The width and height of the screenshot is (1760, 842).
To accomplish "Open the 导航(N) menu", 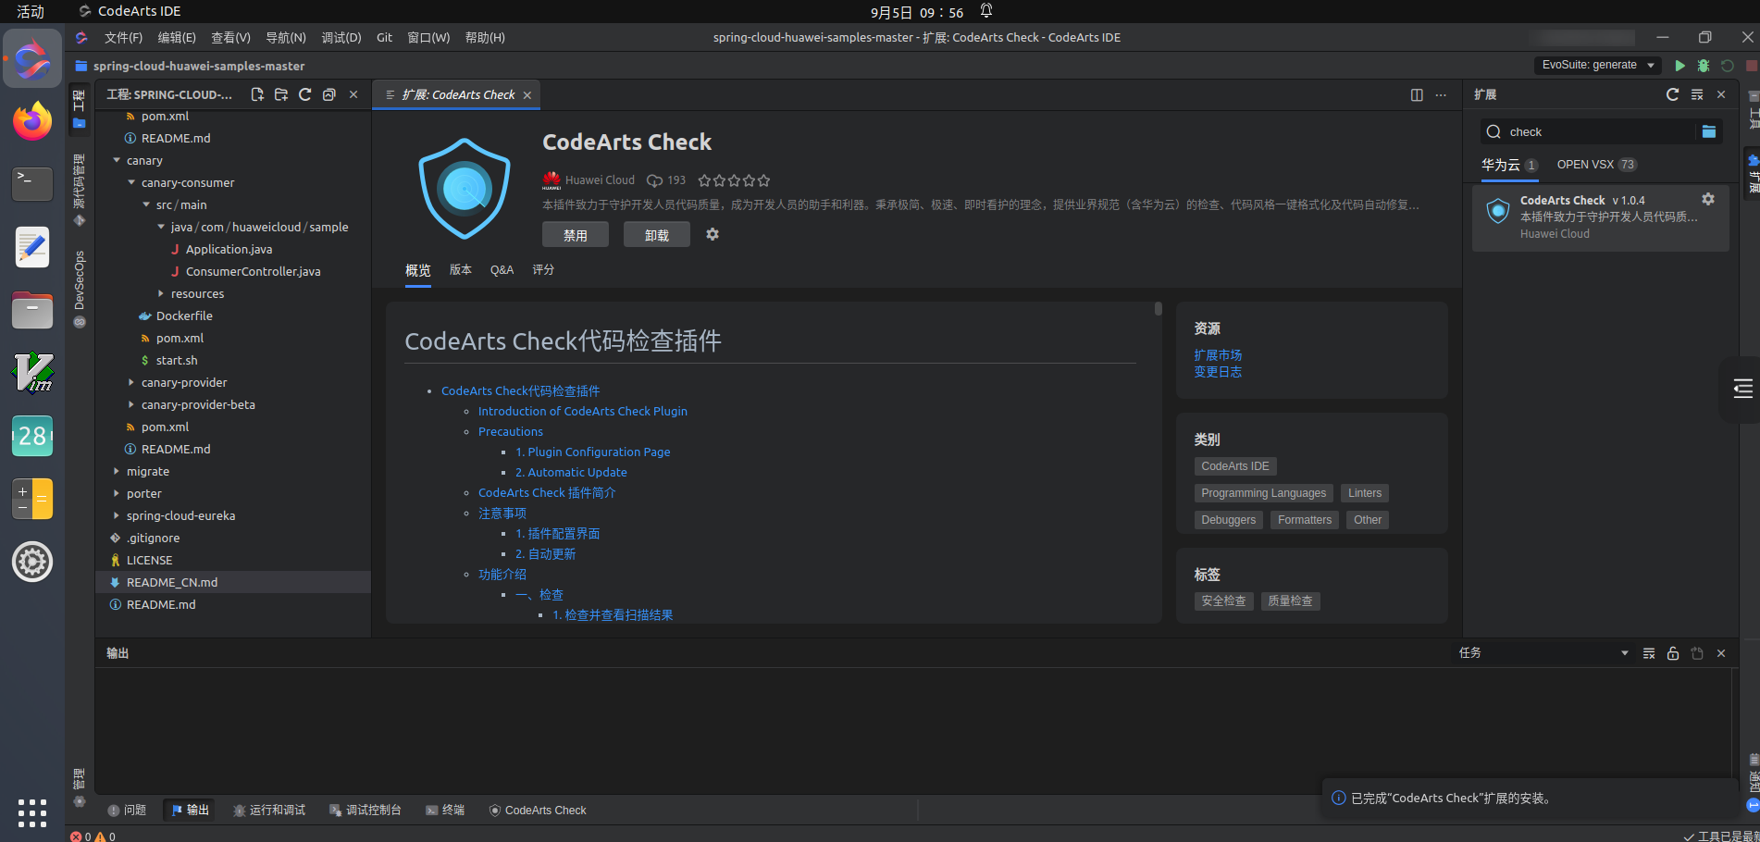I will (x=286, y=38).
